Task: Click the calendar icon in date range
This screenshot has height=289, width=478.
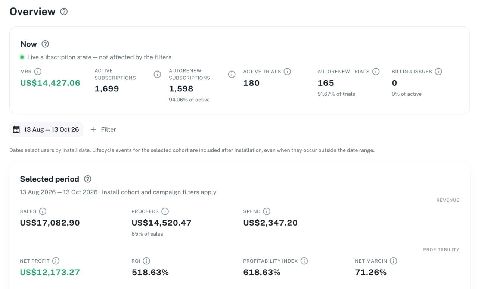Action: click(x=16, y=129)
